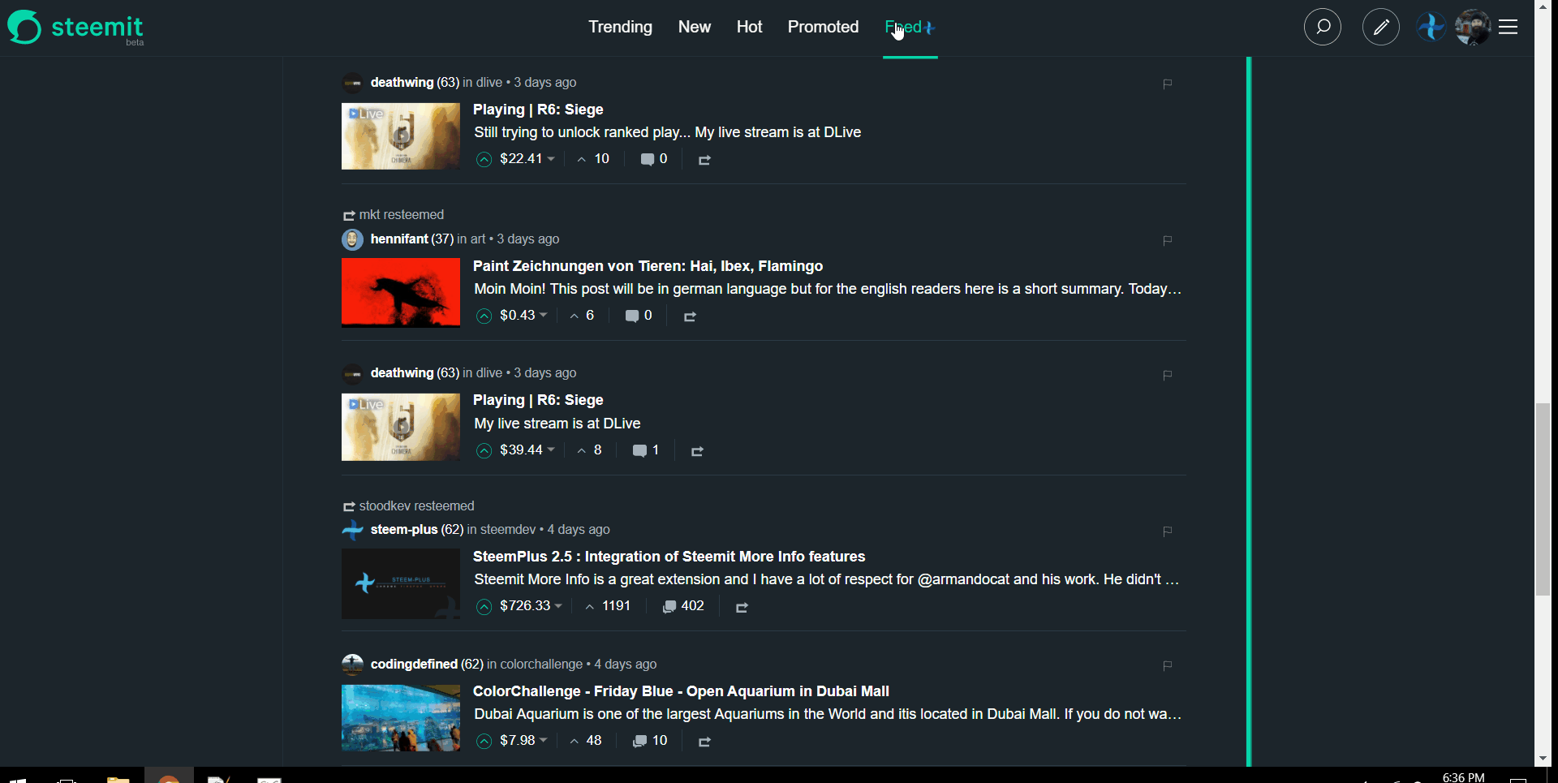Show the 48 votes list
The height and width of the screenshot is (783, 1558).
(586, 741)
